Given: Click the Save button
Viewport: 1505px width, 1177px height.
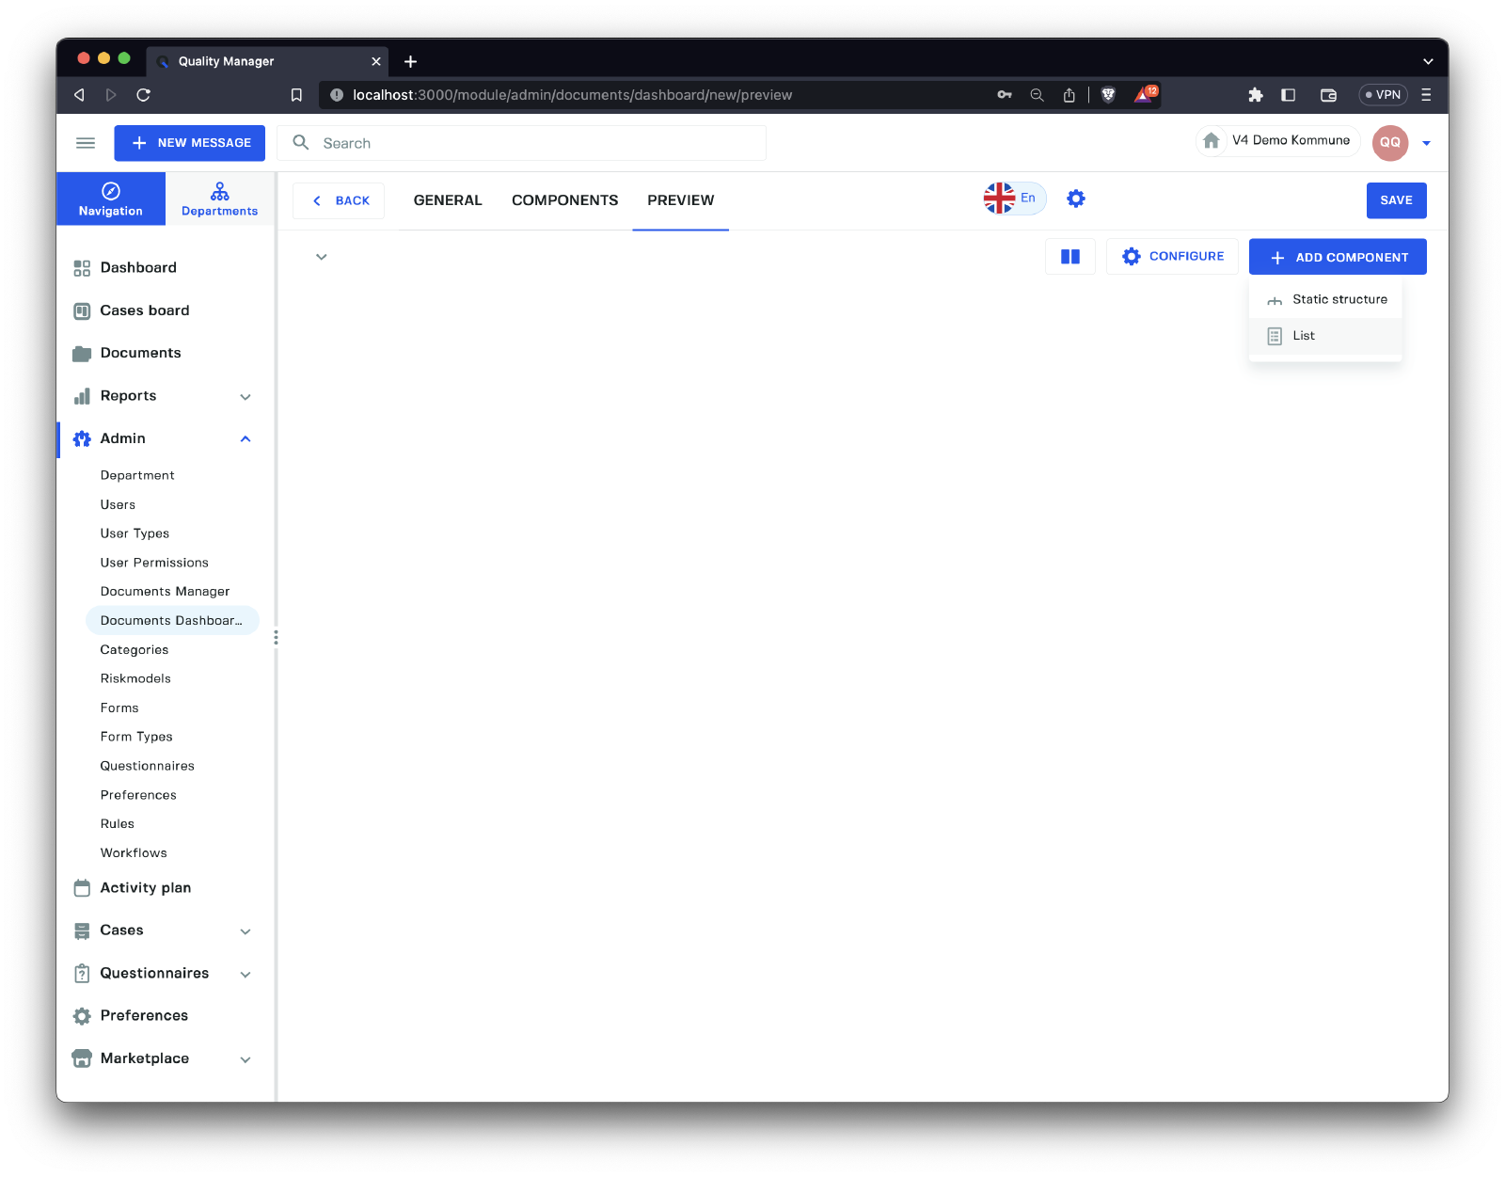Looking at the screenshot, I should coord(1396,200).
